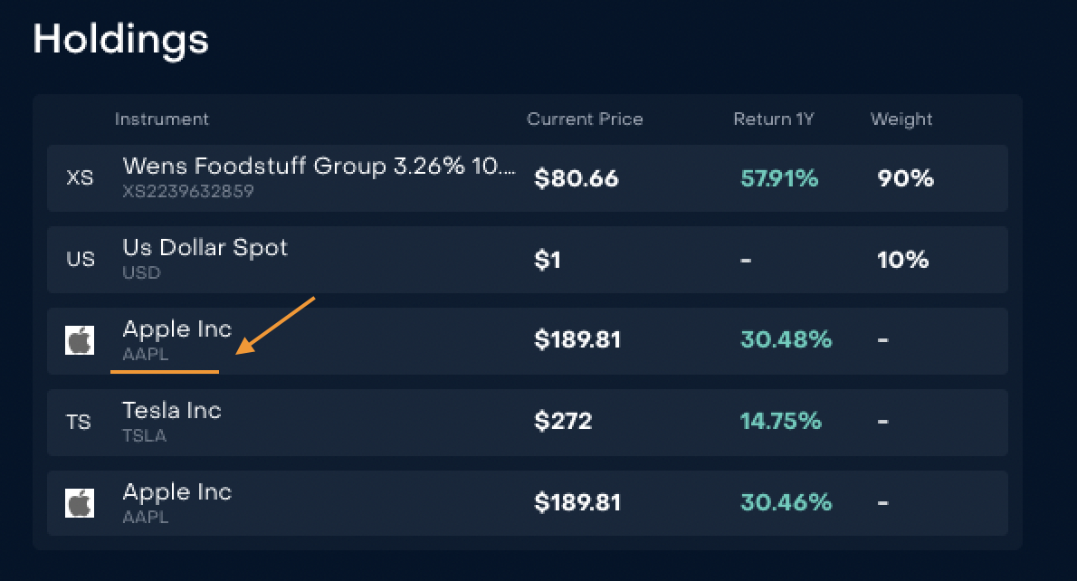
Task: Select the $80.66 current price
Action: point(577,179)
